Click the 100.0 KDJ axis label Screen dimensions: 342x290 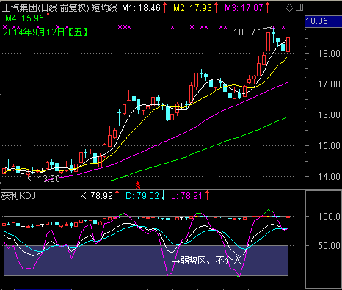329,217
